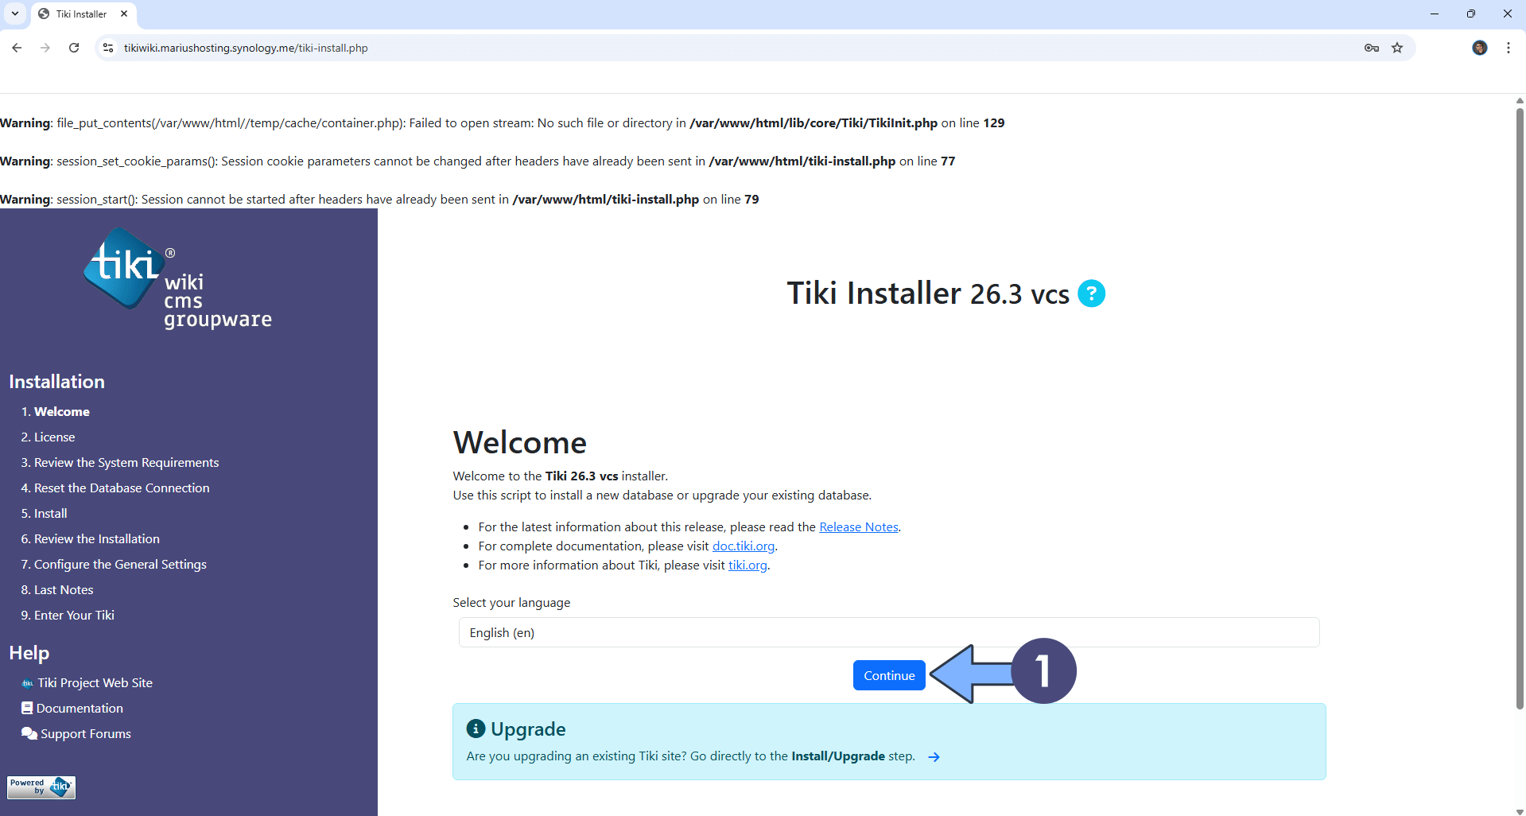The width and height of the screenshot is (1526, 816).
Task: Open the English (en) language selector
Action: click(x=887, y=632)
